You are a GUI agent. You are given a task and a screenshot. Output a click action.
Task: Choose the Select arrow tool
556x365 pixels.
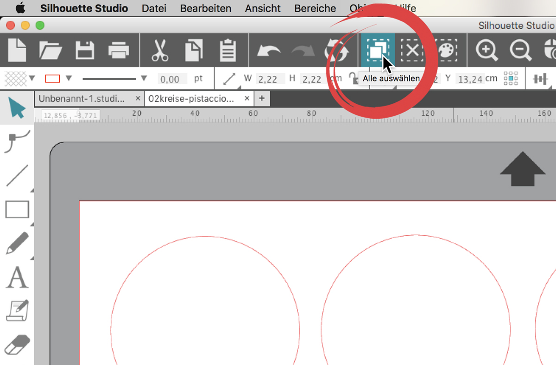click(17, 108)
